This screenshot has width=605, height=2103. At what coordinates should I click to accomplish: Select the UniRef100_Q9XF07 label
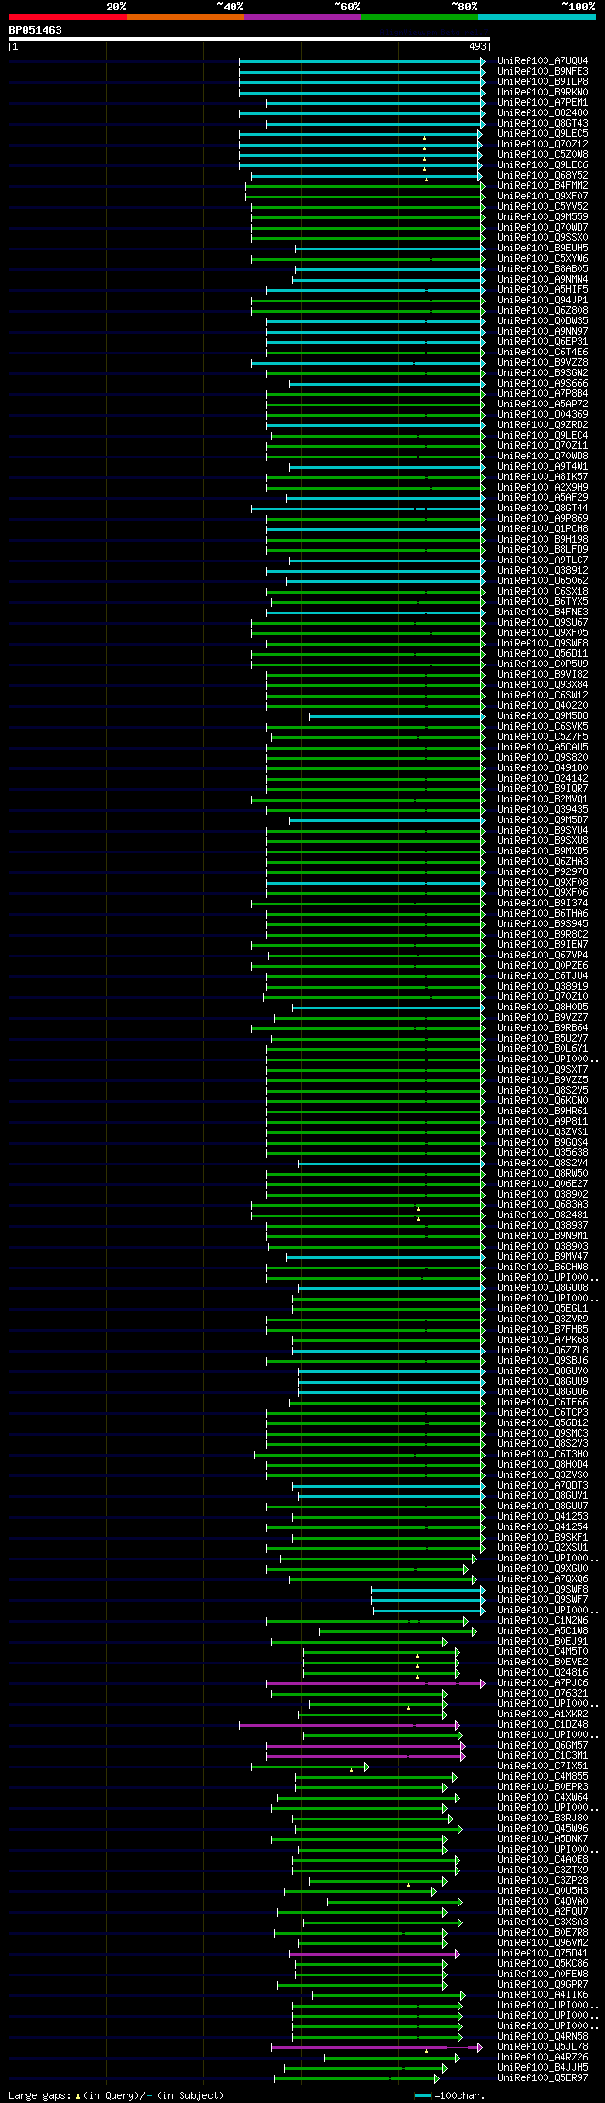(x=543, y=197)
